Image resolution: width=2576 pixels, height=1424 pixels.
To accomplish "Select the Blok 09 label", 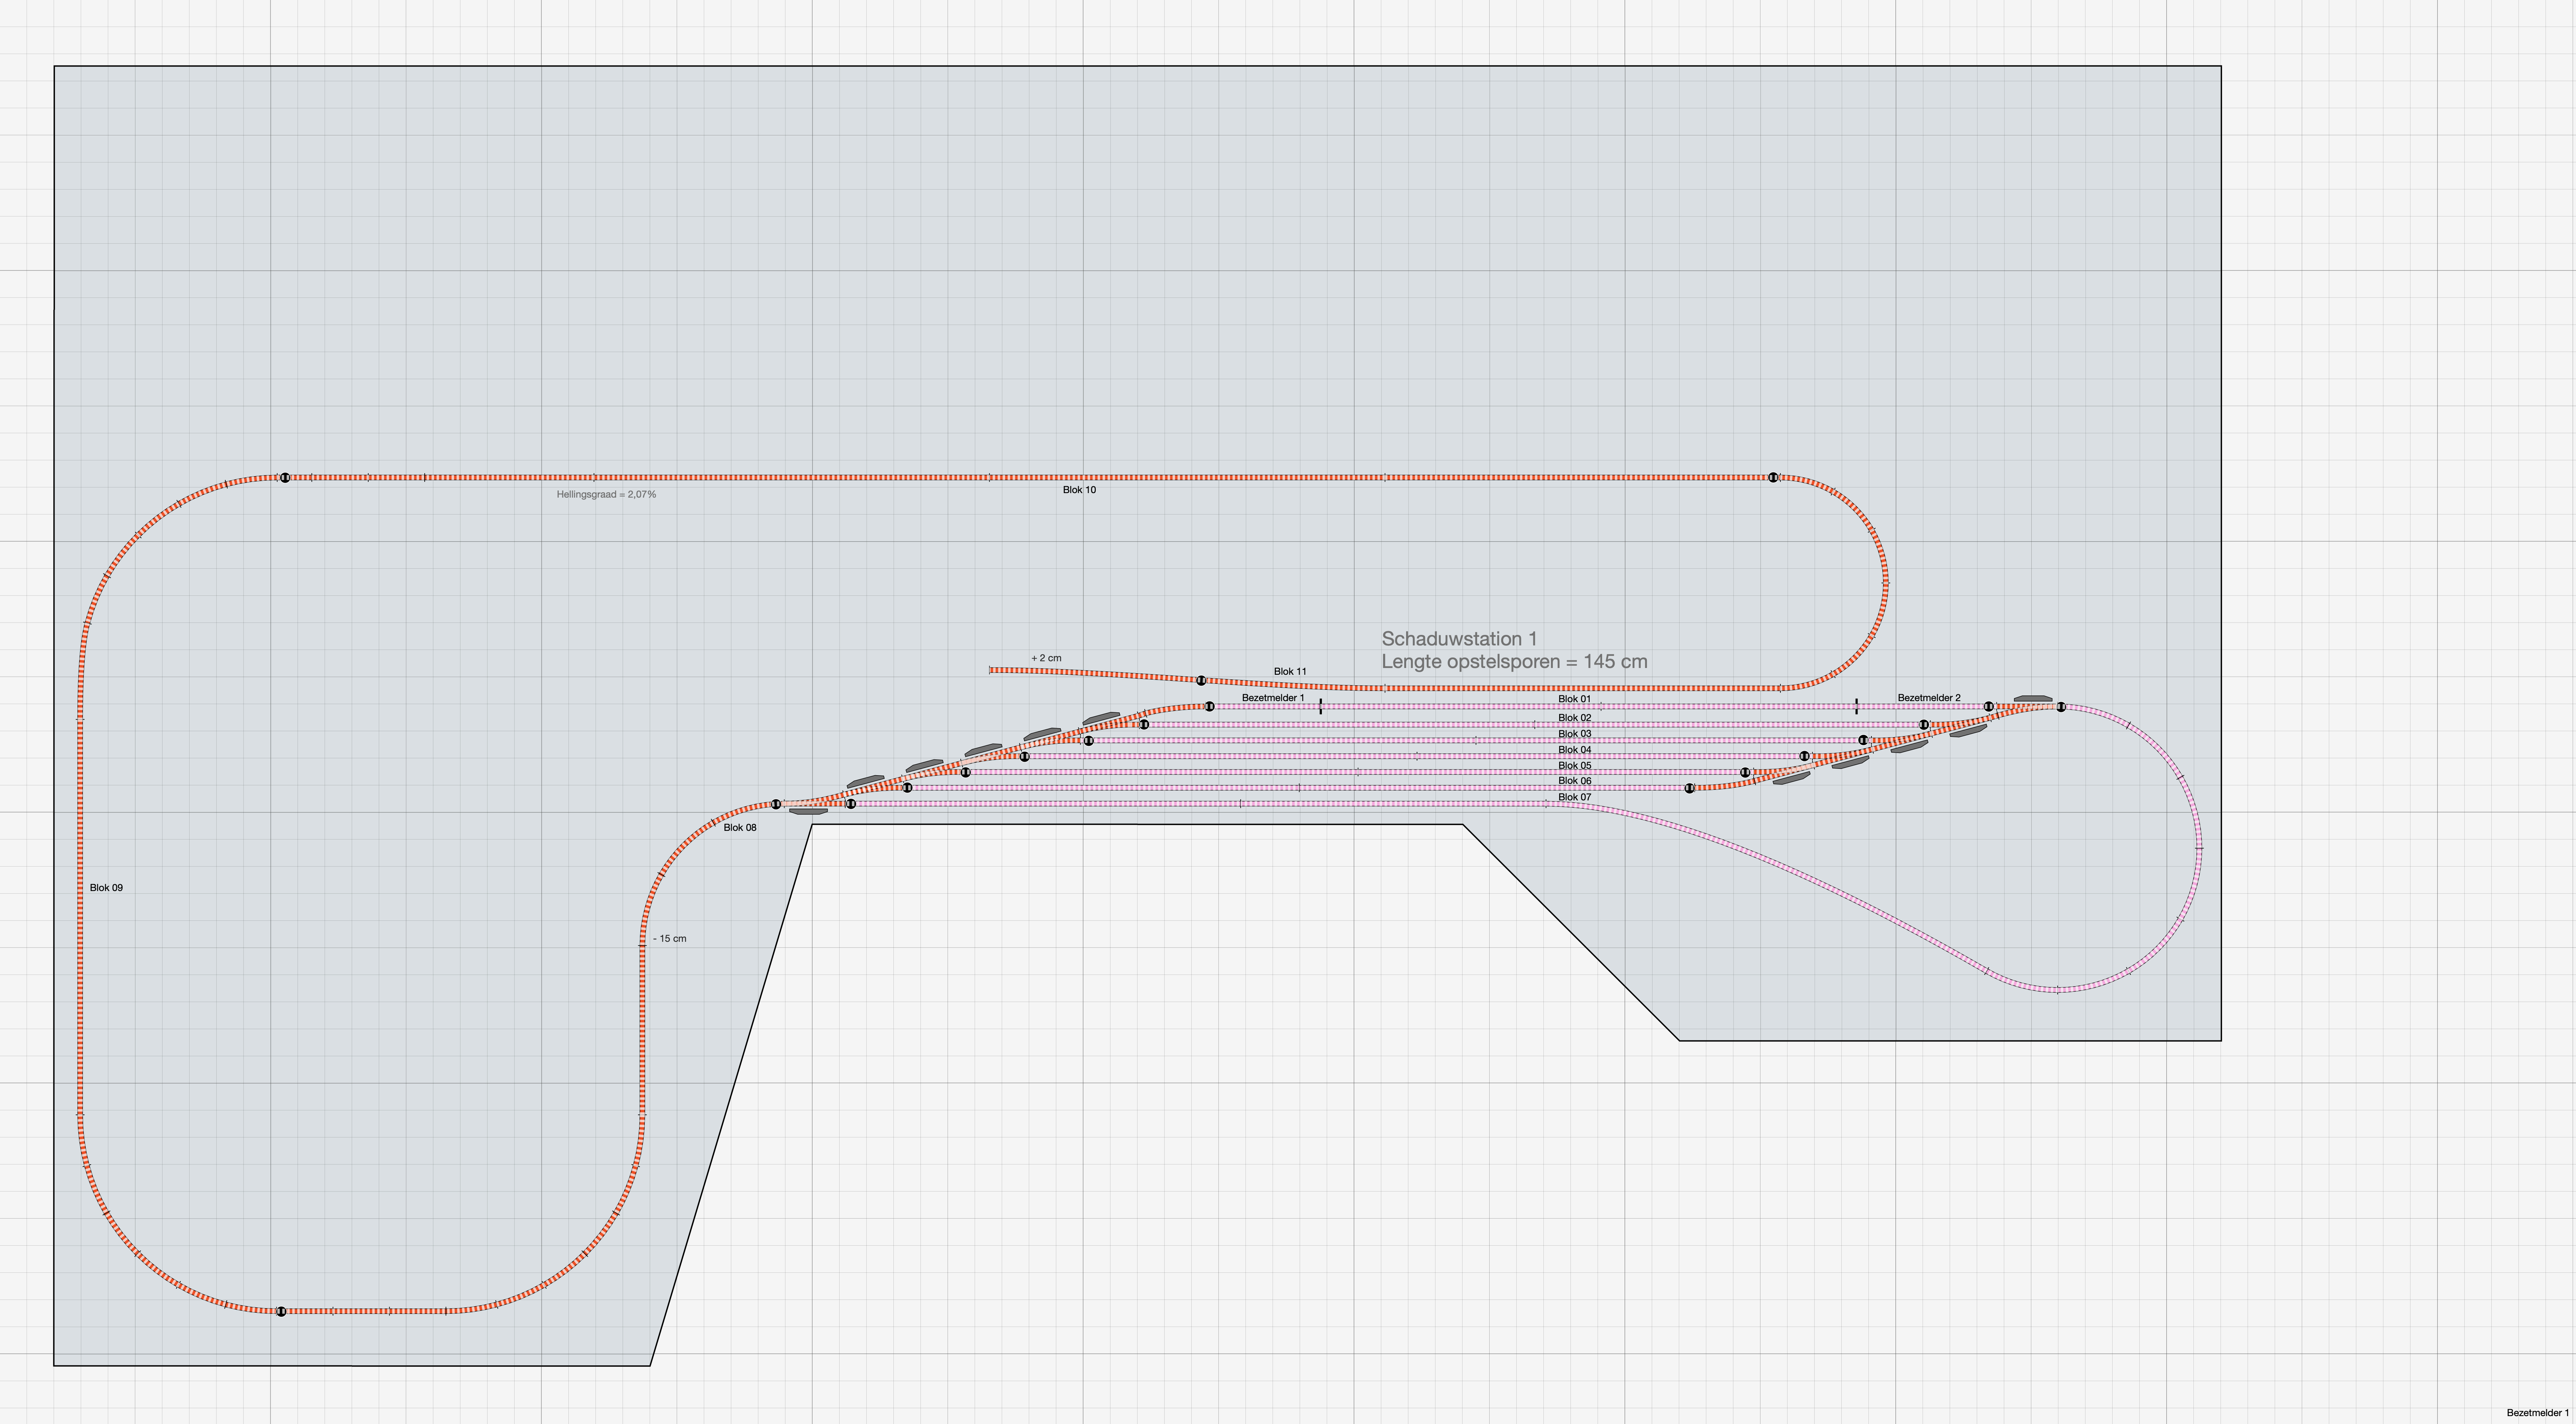I will [106, 888].
